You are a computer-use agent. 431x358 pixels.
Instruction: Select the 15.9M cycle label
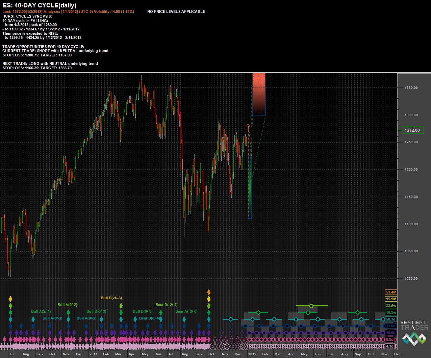[x=391, y=299]
